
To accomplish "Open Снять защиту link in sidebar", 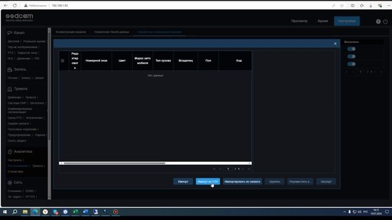I will pos(17,141).
